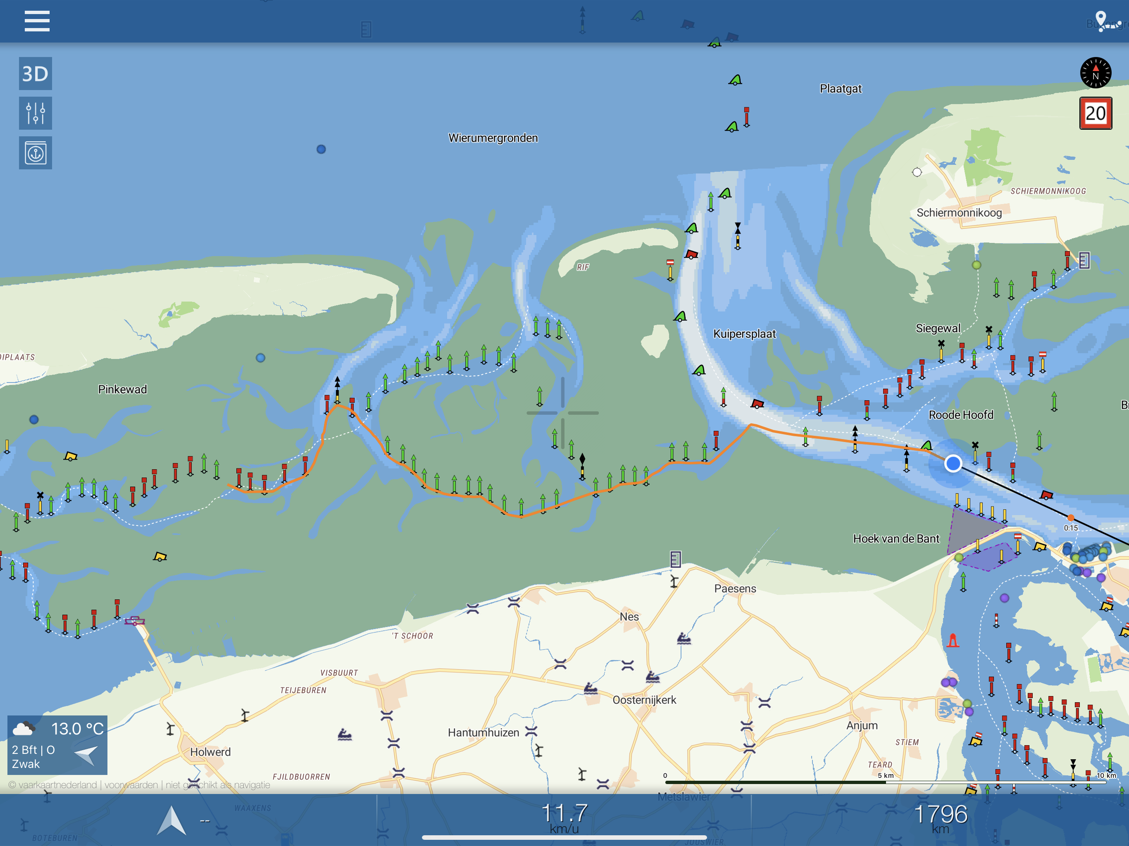Screen dimensions: 1129x846
Task: Select the tide gauge icon above Paesens
Action: (675, 559)
